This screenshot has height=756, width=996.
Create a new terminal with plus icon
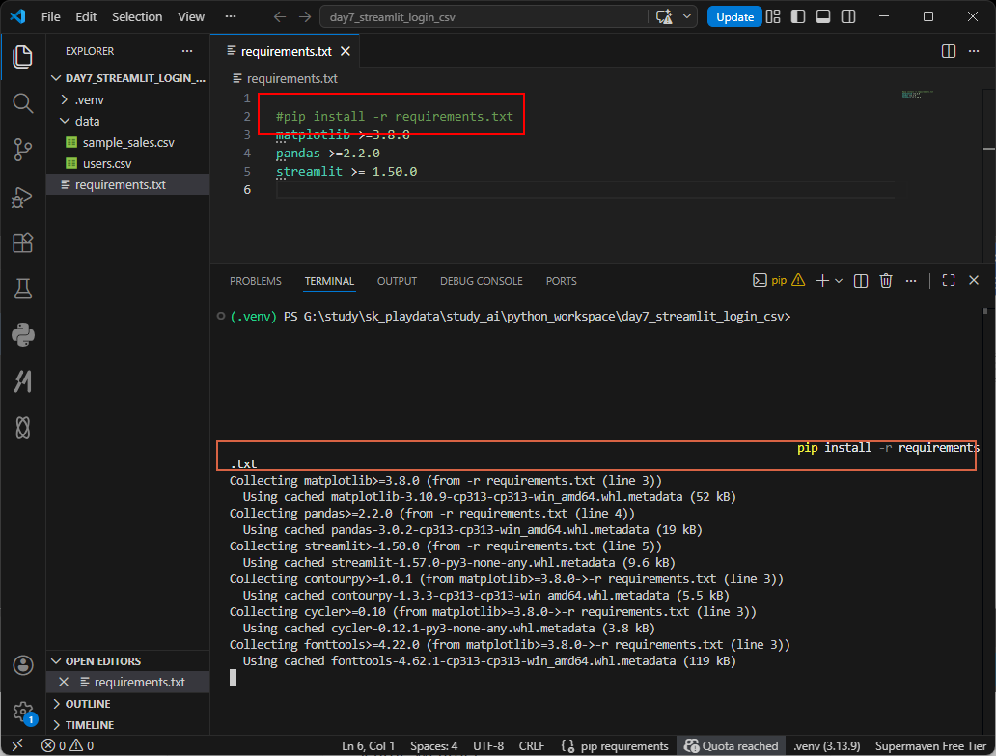(822, 281)
